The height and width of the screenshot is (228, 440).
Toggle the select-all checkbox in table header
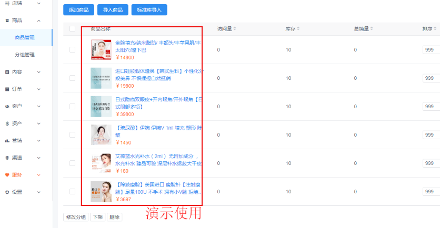click(x=72, y=28)
